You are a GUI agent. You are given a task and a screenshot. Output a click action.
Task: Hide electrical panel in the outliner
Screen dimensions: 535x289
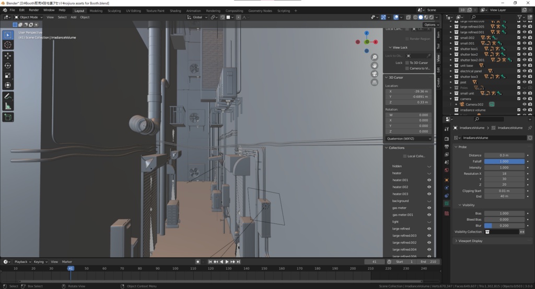(x=525, y=71)
